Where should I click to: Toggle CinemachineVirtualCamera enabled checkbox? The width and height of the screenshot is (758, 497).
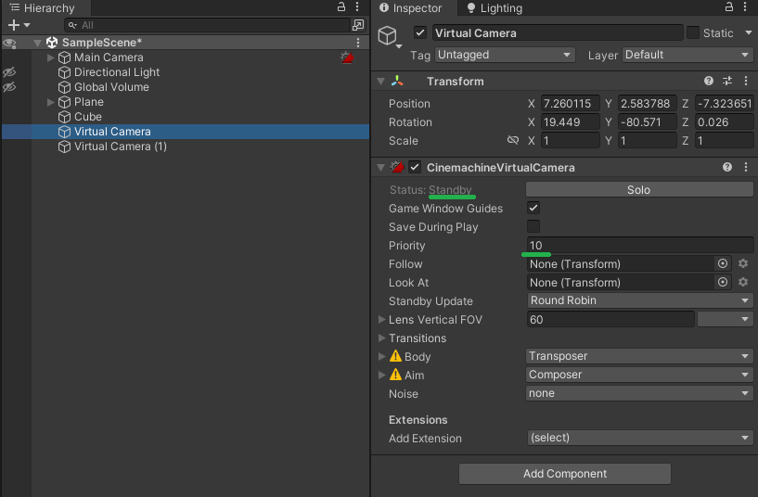point(415,167)
